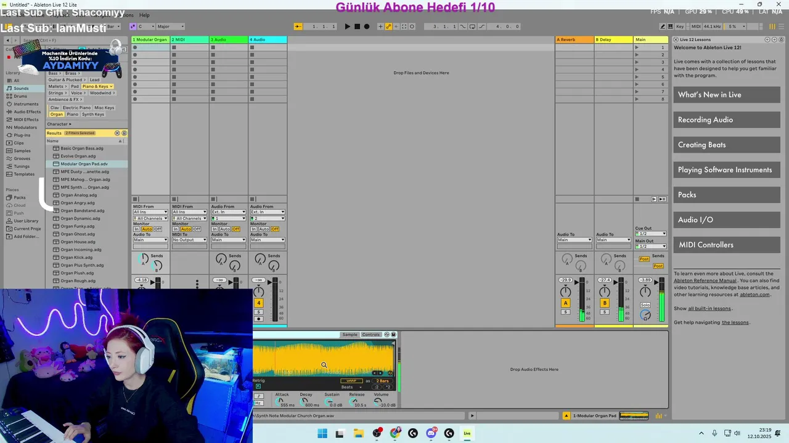Open Discord from the taskbar

[x=431, y=433]
